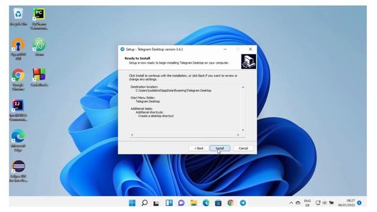Click the network tray icon

(x=318, y=203)
